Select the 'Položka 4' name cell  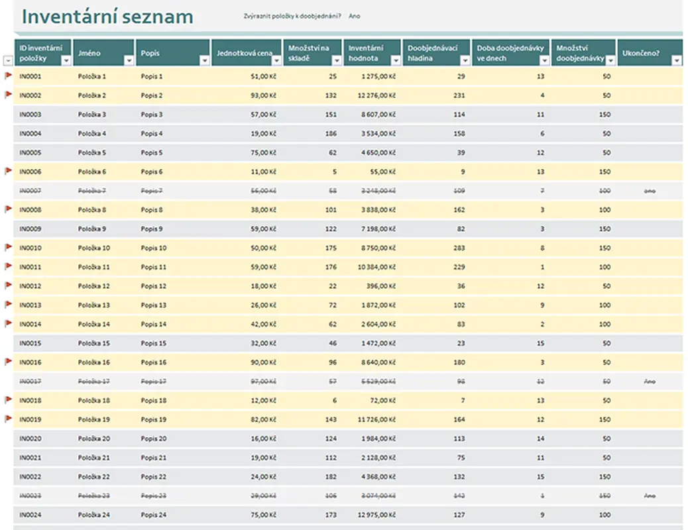click(92, 133)
